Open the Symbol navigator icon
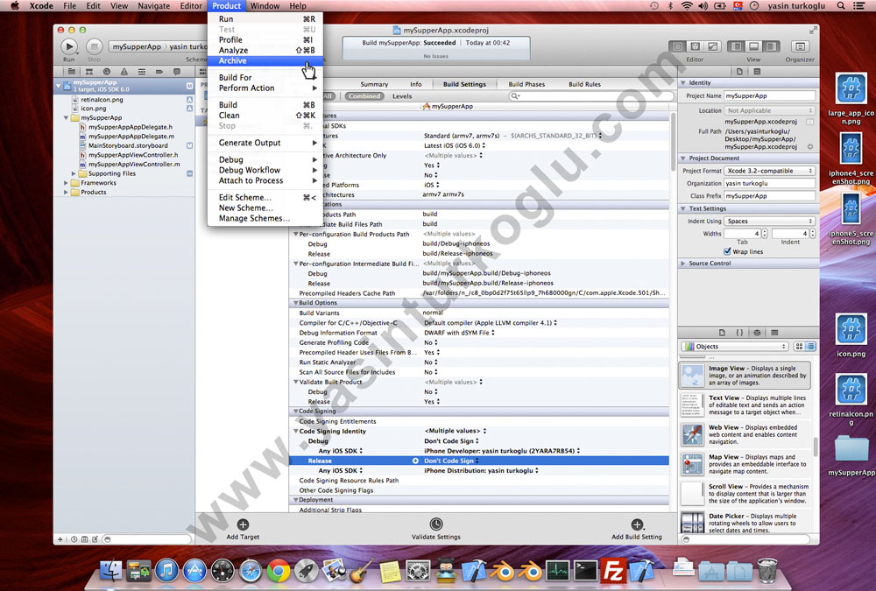The width and height of the screenshot is (876, 591). (x=88, y=72)
